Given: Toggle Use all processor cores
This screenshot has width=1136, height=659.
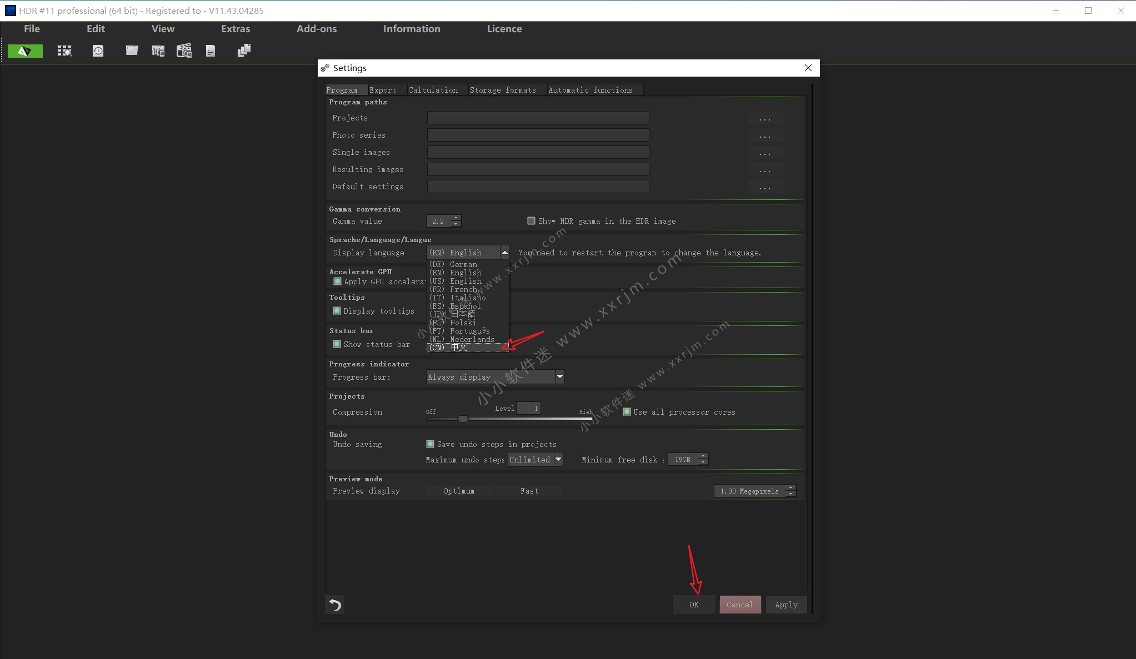Looking at the screenshot, I should pyautogui.click(x=627, y=412).
